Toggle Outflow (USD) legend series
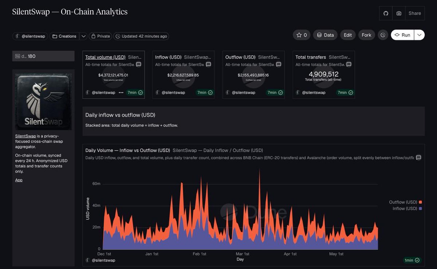 tap(405, 202)
